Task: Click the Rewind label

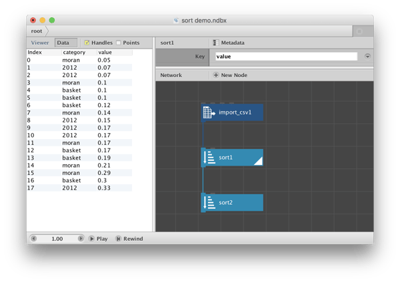Action: pyautogui.click(x=133, y=239)
